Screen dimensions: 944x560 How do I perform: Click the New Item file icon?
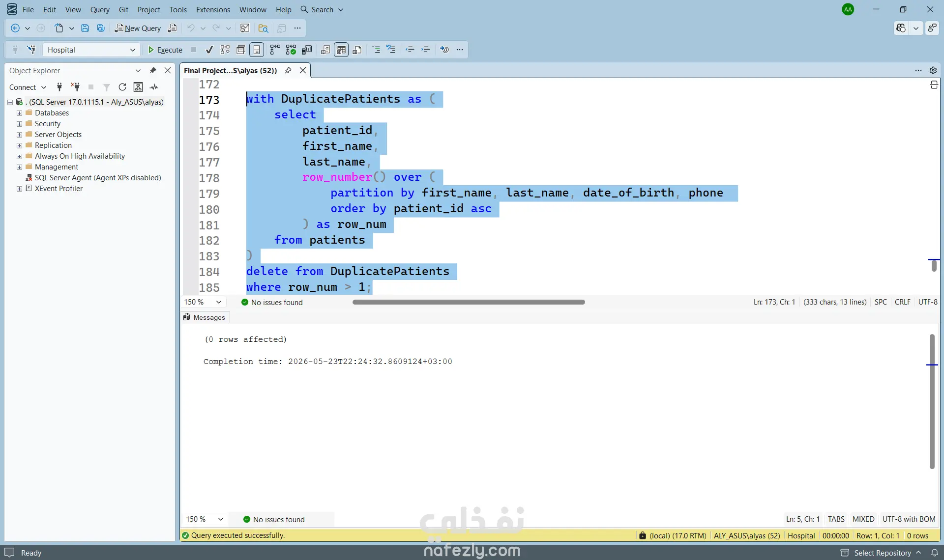tap(59, 28)
